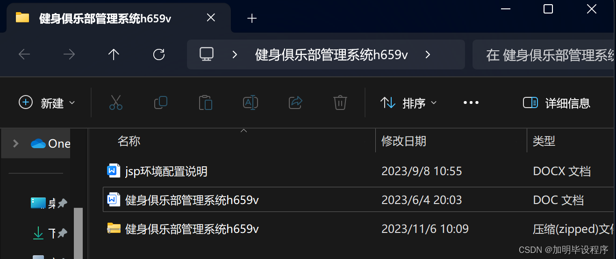Click the Cut scissors icon

(115, 102)
